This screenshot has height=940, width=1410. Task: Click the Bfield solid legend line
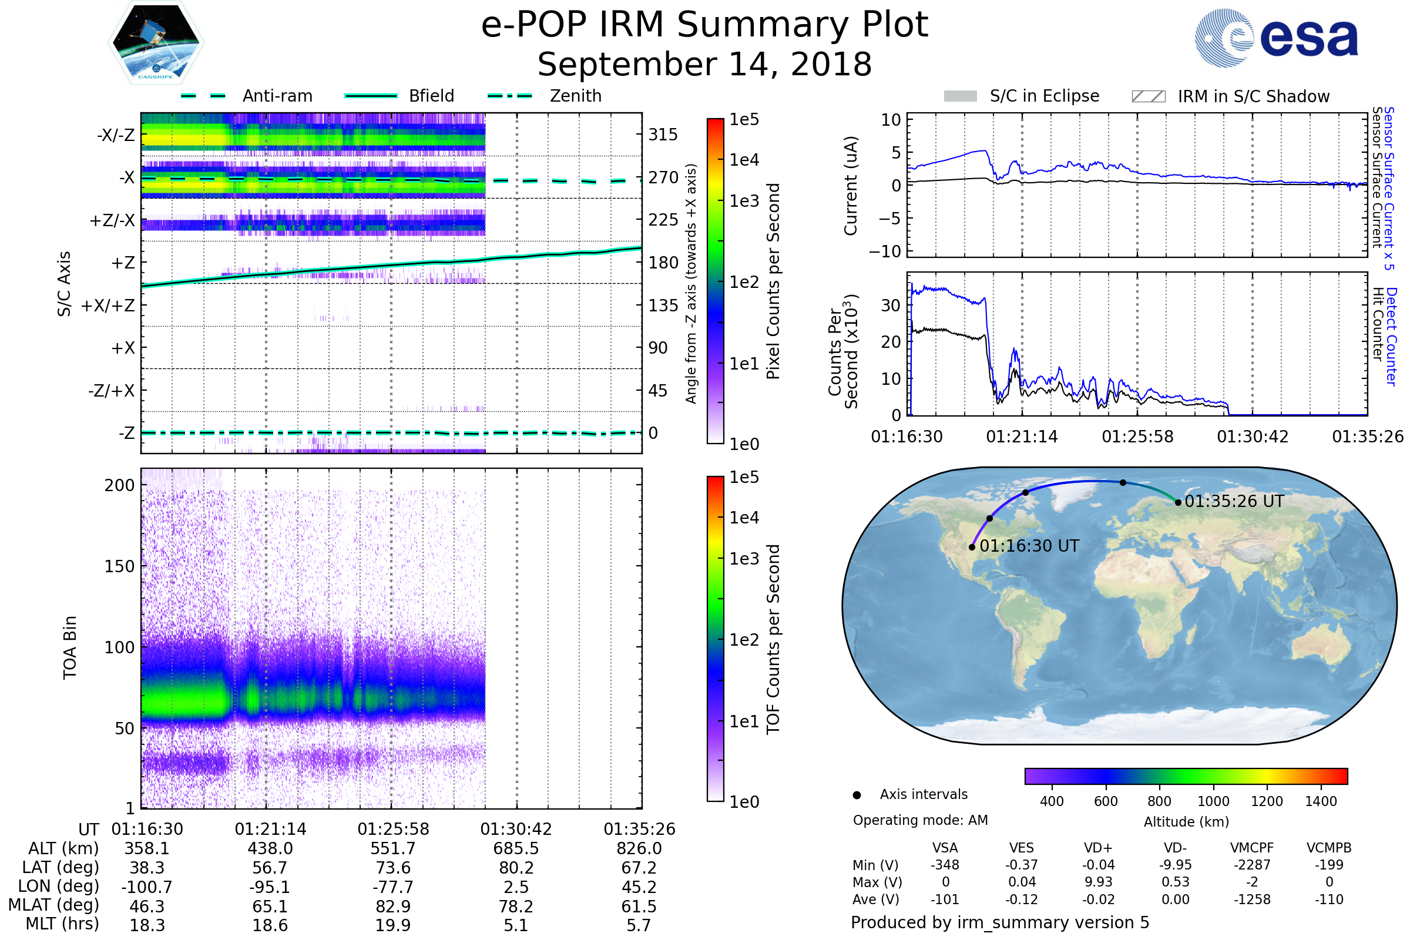371,96
